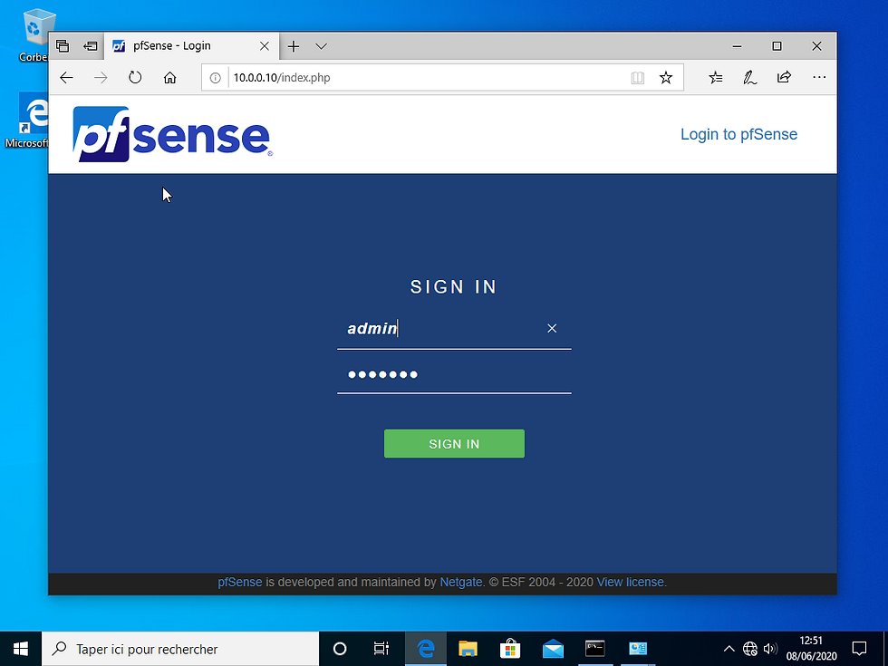
Task: Close the pfSense - Login tab
Action: (265, 46)
